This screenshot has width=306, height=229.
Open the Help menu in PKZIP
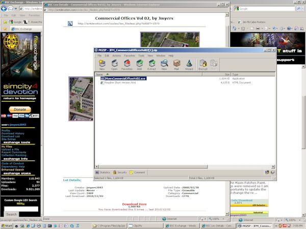pos(171,55)
